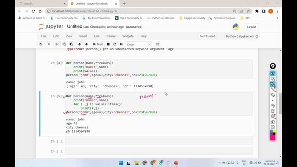Open Windows Start menu
Image resolution: width=297 pixels, height=167 pixels.
coord(121,163)
